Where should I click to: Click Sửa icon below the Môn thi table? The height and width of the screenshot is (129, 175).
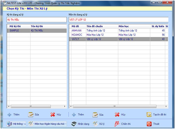[x=95, y=115]
